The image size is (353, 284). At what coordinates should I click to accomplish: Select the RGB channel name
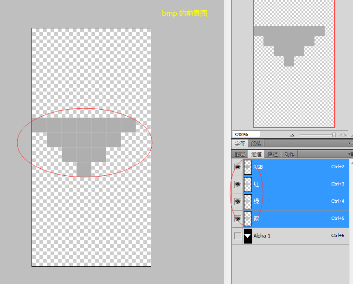tap(258, 167)
